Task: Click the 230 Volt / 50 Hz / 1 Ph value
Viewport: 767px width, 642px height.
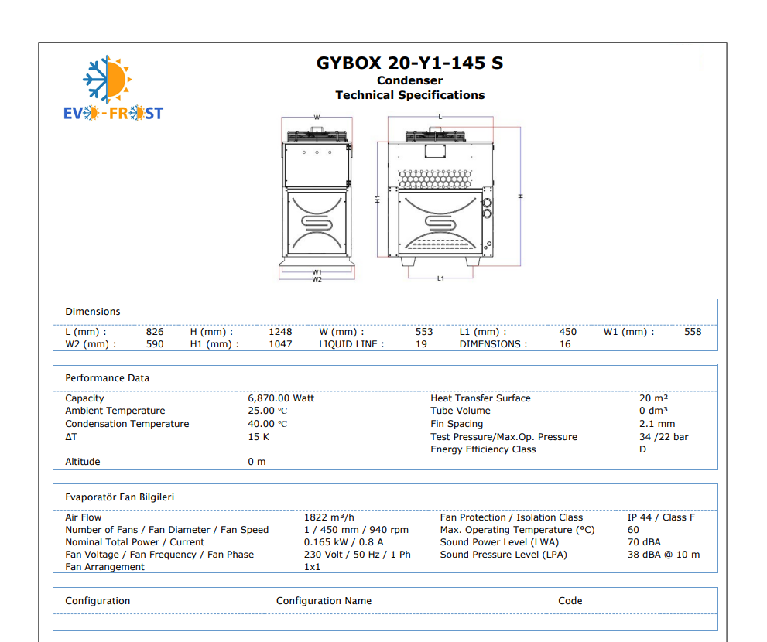Action: pos(357,555)
